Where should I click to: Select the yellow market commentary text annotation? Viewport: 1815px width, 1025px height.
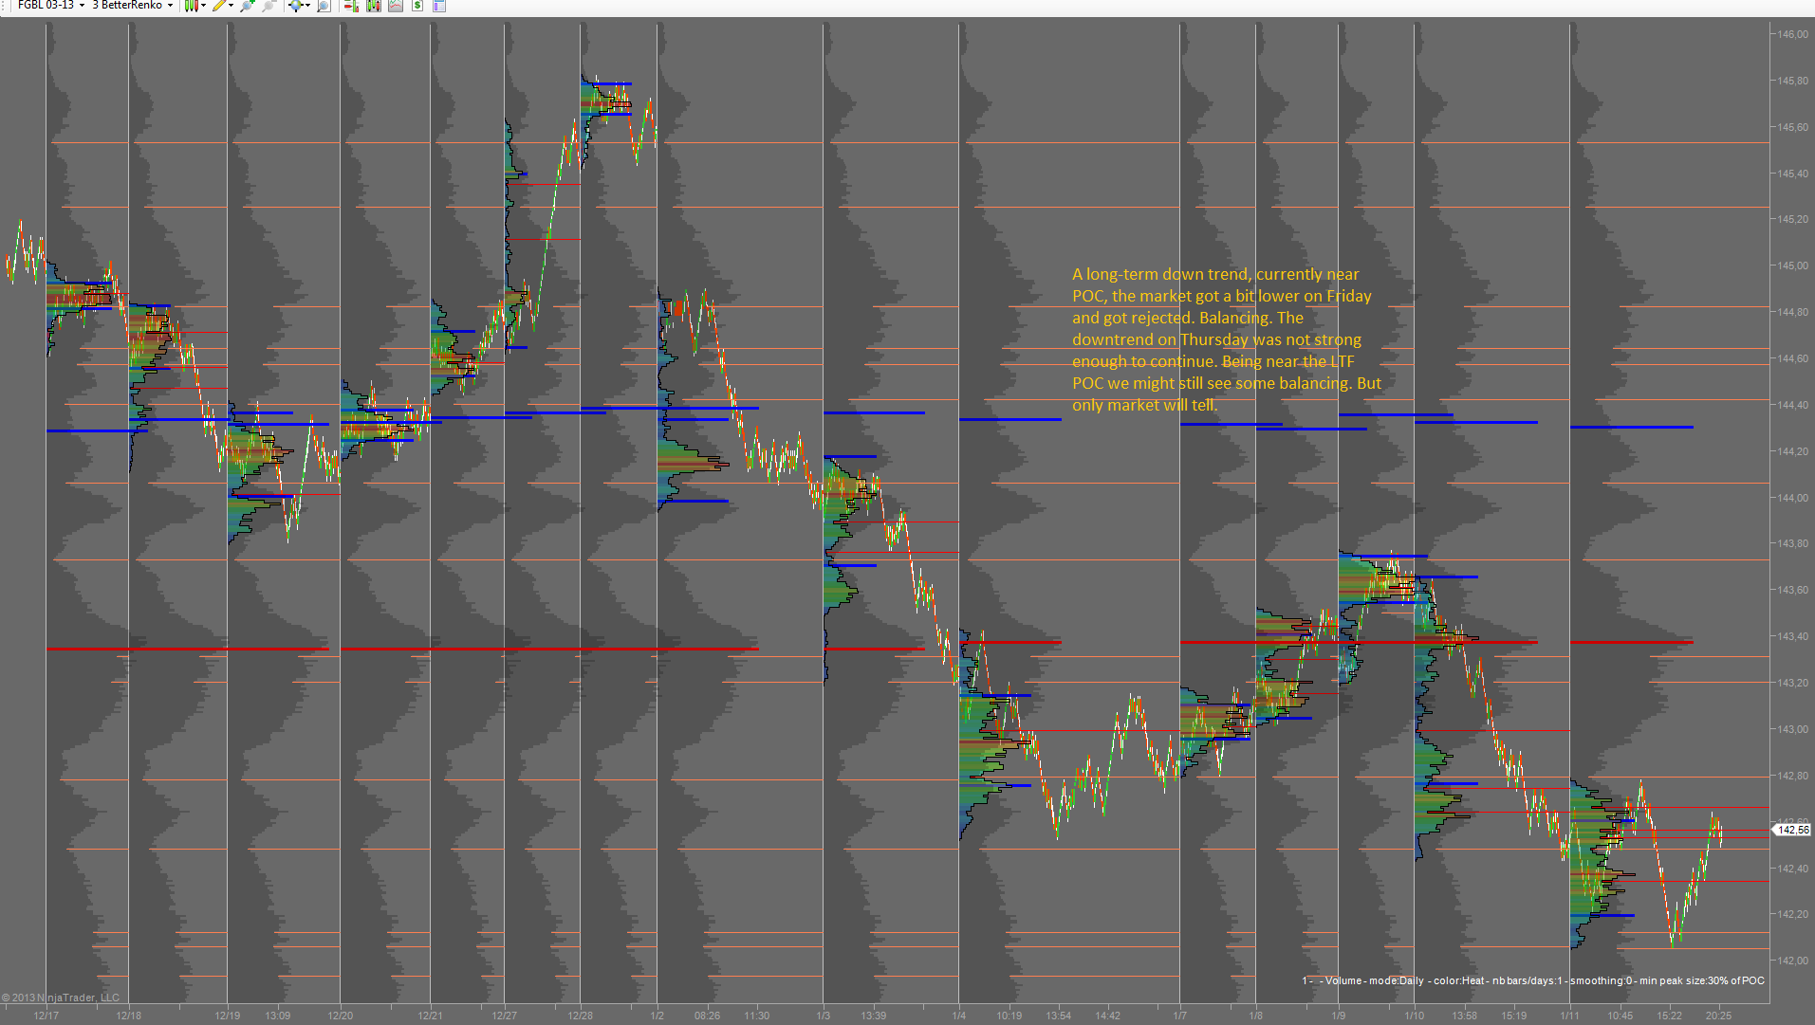[1227, 339]
